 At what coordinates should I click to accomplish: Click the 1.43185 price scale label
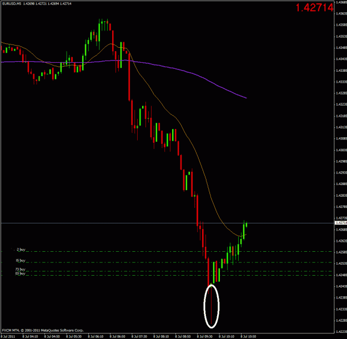tap(341, 116)
